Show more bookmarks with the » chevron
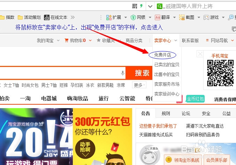 tap(73, 17)
